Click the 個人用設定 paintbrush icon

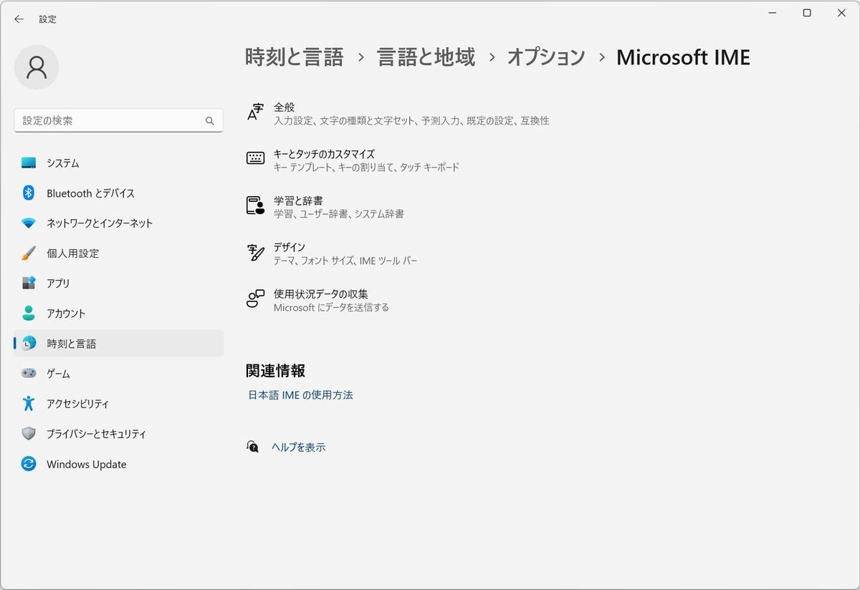[29, 253]
